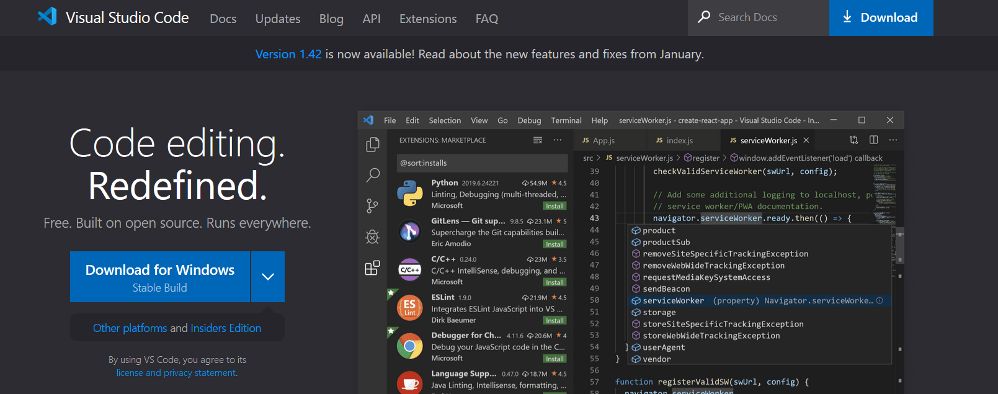Image resolution: width=998 pixels, height=394 pixels.
Task: Click the src breadcrumb segment
Action: point(588,158)
